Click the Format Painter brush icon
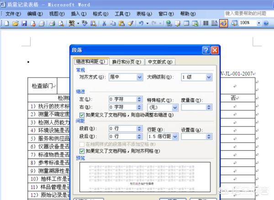The height and width of the screenshot is (200, 274). pos(131,23)
